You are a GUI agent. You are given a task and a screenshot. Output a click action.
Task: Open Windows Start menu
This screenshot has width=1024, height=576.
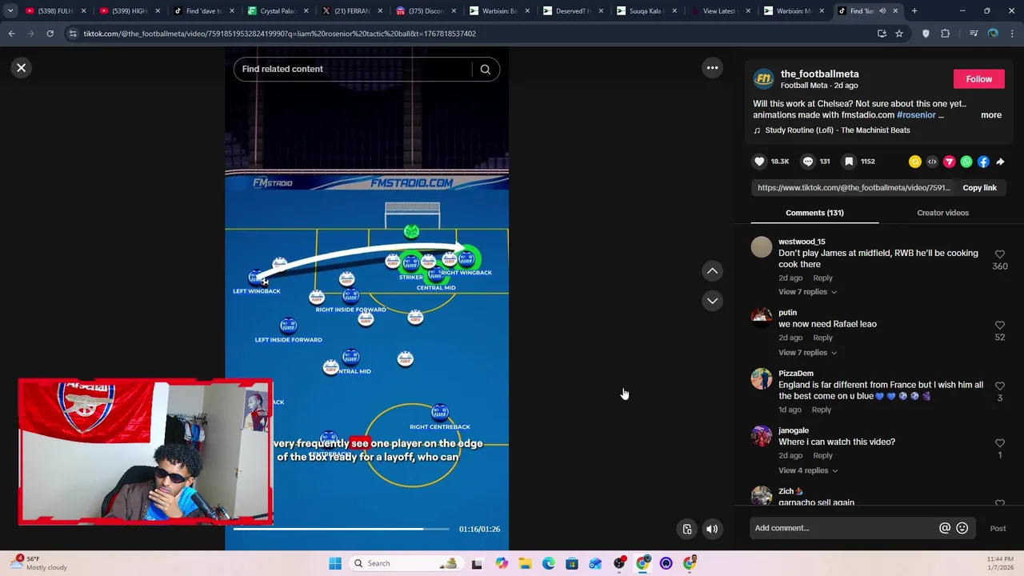point(335,563)
